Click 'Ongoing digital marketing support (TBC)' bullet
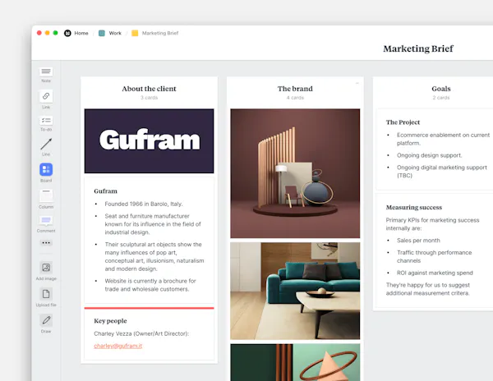 click(442, 172)
